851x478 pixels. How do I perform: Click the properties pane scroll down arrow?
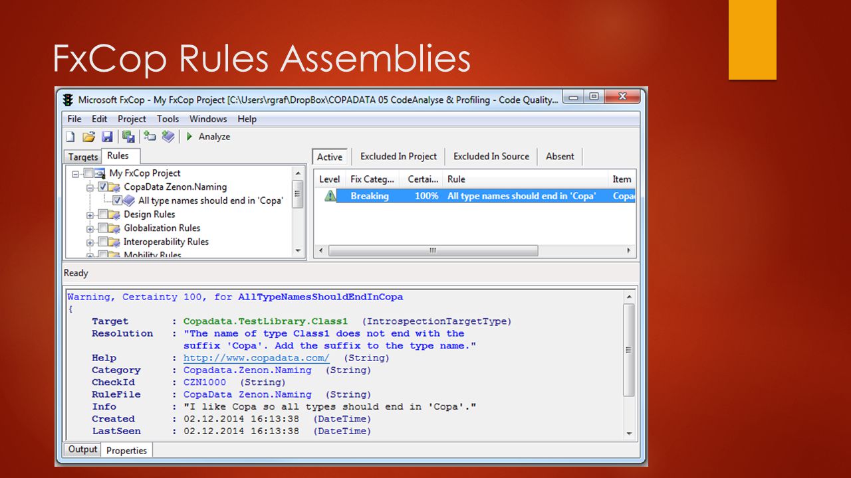(630, 433)
